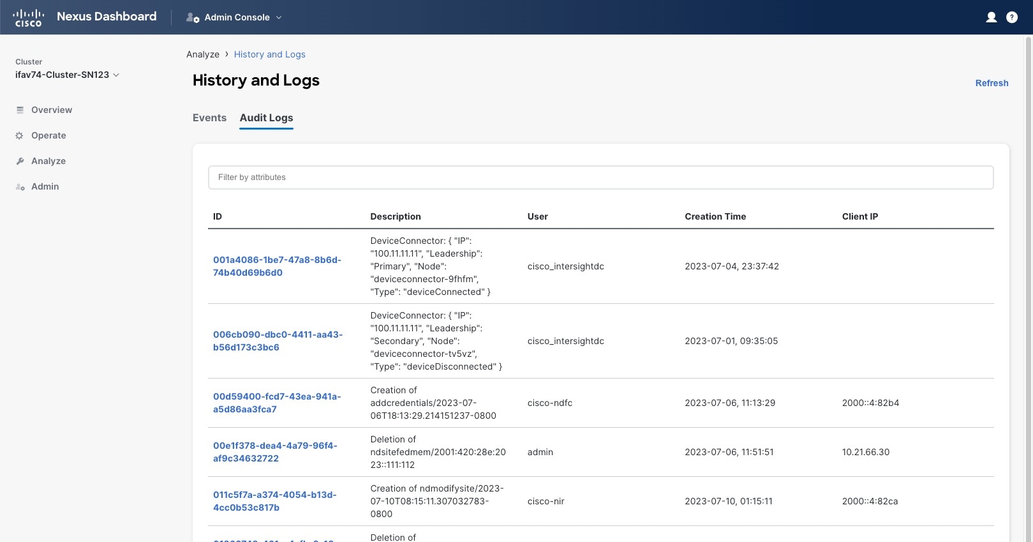Screen dimensions: 1033x542
Task: Click Analyze in the breadcrumb
Action: tap(203, 54)
